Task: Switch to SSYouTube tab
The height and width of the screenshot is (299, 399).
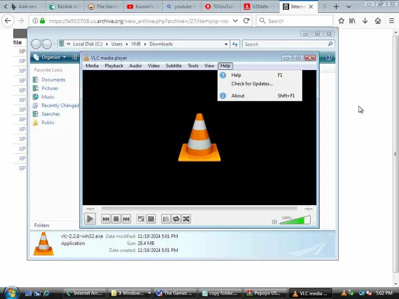Action: [x=221, y=7]
